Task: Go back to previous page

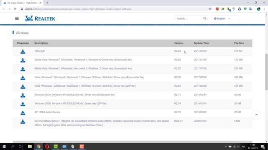Action: (x=4, y=9)
